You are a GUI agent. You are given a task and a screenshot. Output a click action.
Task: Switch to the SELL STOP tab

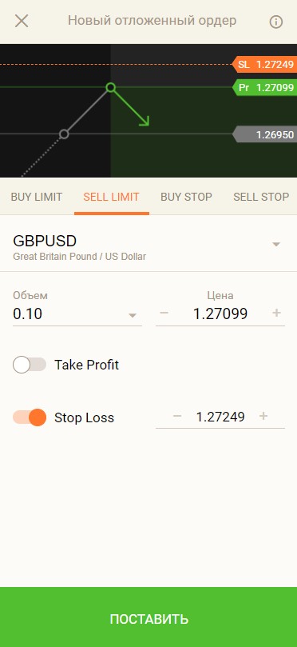pos(261,198)
